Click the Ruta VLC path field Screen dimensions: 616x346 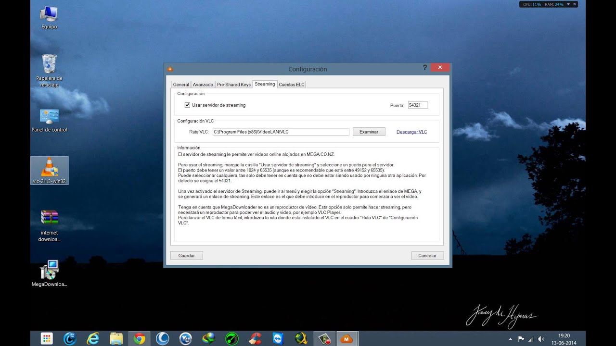pos(281,132)
